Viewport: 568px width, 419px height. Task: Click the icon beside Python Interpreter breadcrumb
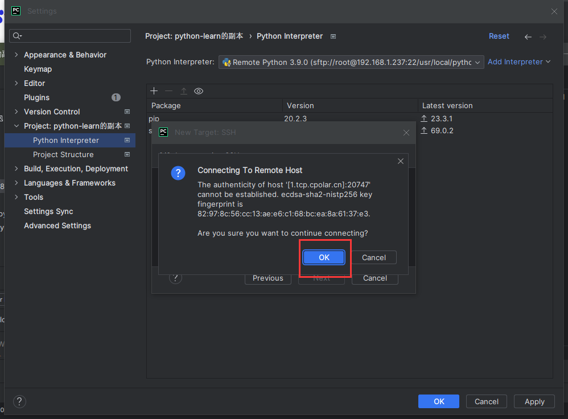coord(334,36)
